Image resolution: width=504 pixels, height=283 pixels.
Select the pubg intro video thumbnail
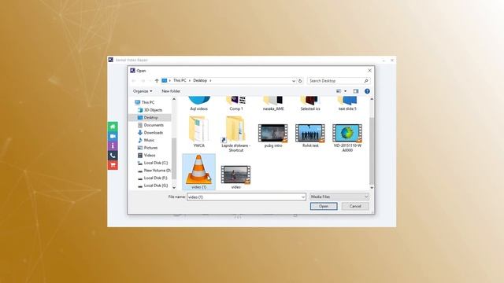pyautogui.click(x=273, y=135)
